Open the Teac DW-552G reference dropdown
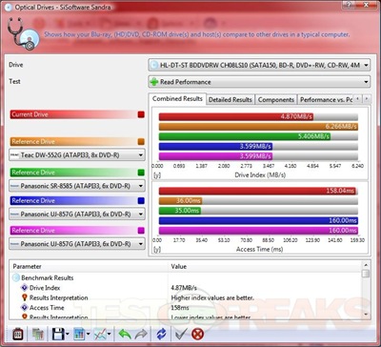 point(77,155)
